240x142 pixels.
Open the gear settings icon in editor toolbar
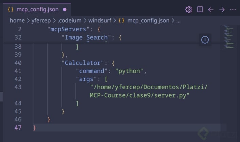189,10
